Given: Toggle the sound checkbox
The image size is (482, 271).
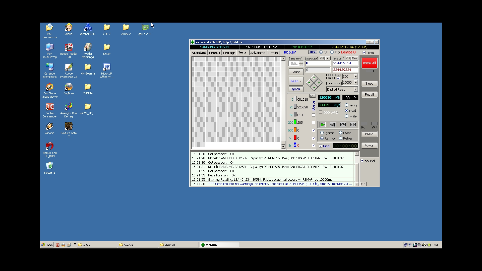Looking at the screenshot, I should tap(362, 161).
